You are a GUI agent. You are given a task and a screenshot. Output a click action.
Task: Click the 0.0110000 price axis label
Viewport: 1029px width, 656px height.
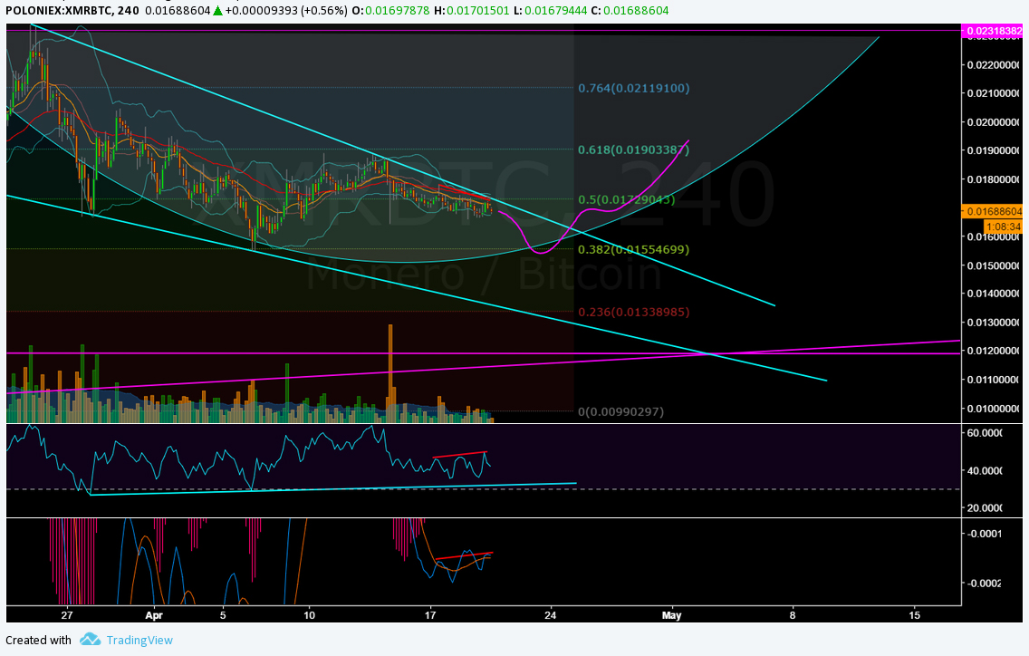pos(994,380)
